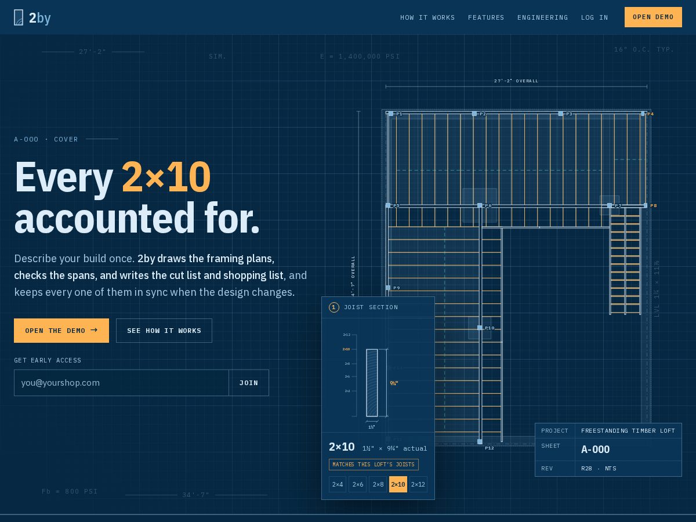The image size is (696, 522).
Task: Click post marker P9 on the plan
Action: [x=388, y=288]
